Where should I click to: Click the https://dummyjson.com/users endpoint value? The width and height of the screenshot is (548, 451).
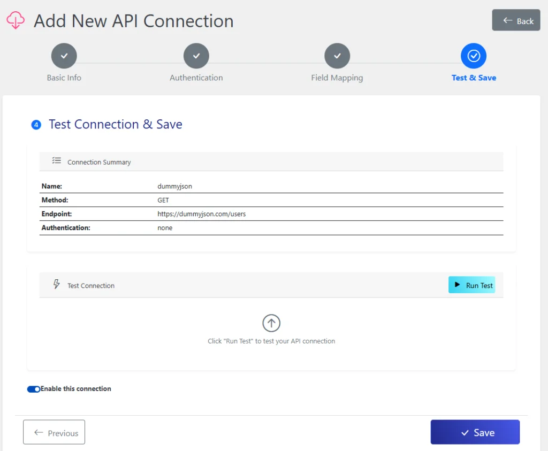[x=202, y=214]
